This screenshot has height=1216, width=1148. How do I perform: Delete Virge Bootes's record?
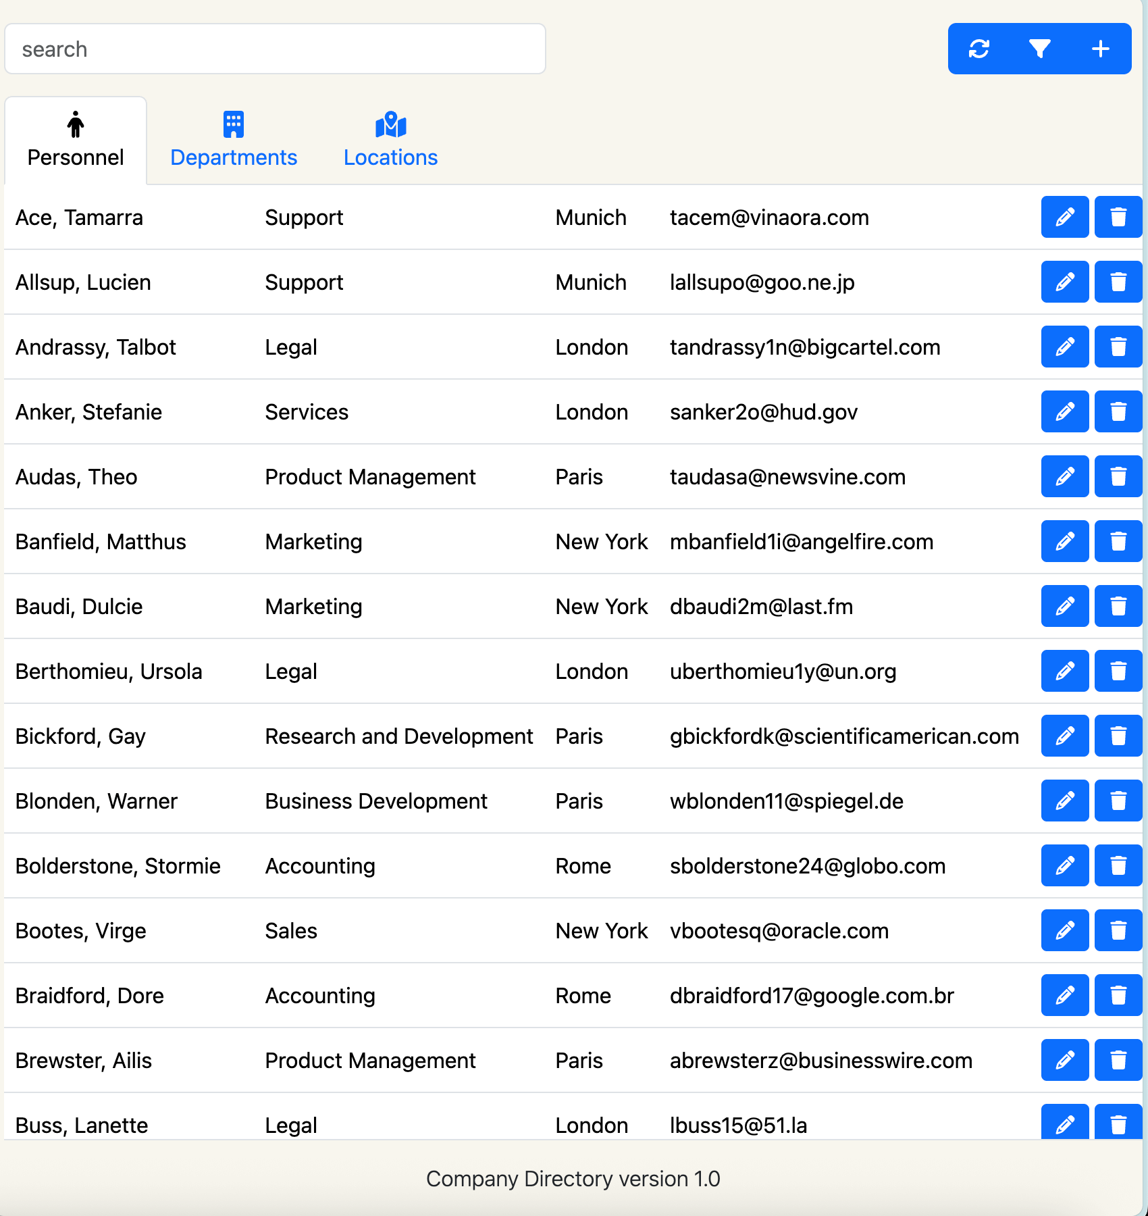pyautogui.click(x=1118, y=930)
